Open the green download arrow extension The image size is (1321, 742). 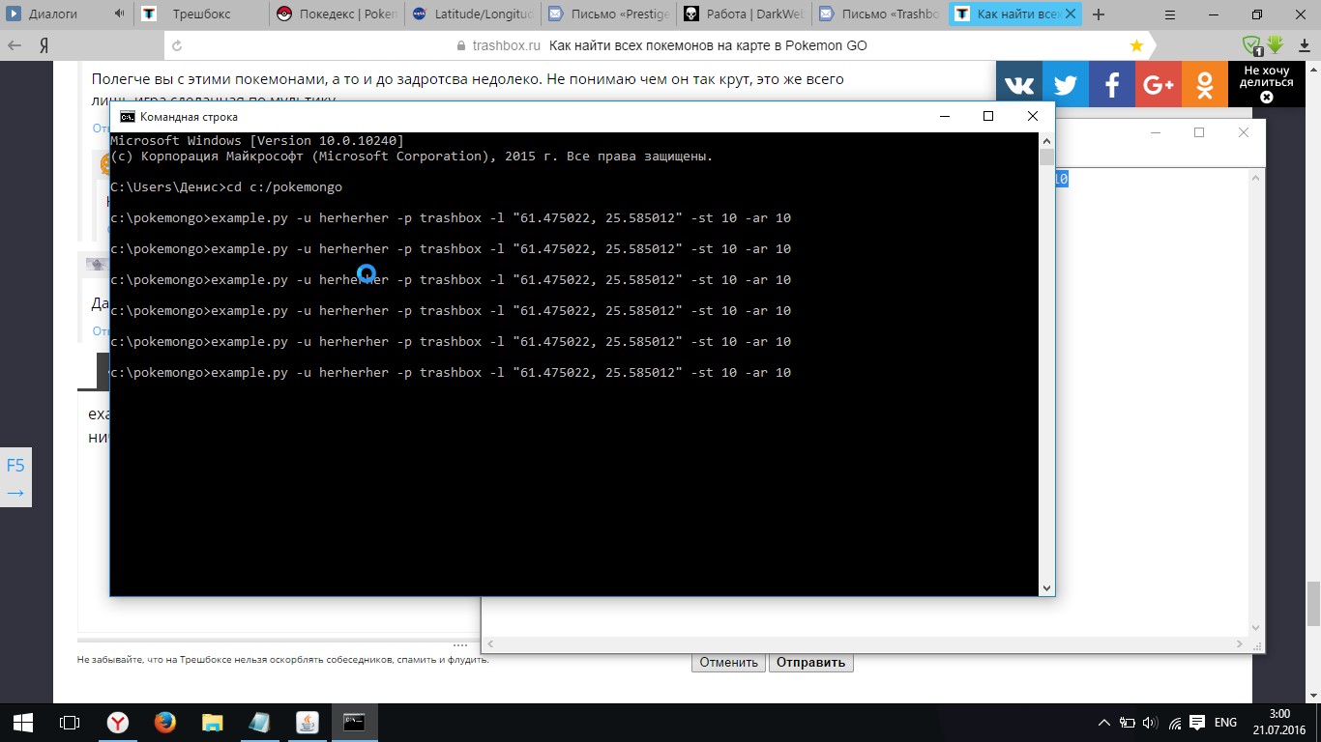click(x=1275, y=44)
